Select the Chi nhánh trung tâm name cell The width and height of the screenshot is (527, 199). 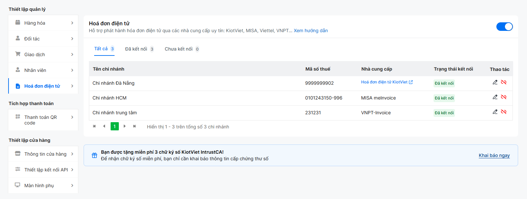tap(115, 113)
